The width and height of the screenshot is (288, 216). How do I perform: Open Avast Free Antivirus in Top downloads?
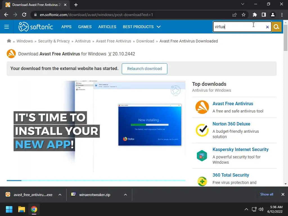pyautogui.click(x=233, y=103)
